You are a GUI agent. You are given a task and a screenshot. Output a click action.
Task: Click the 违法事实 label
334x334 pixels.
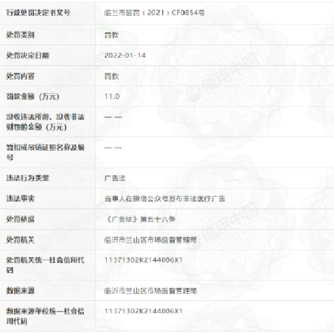click(20, 199)
